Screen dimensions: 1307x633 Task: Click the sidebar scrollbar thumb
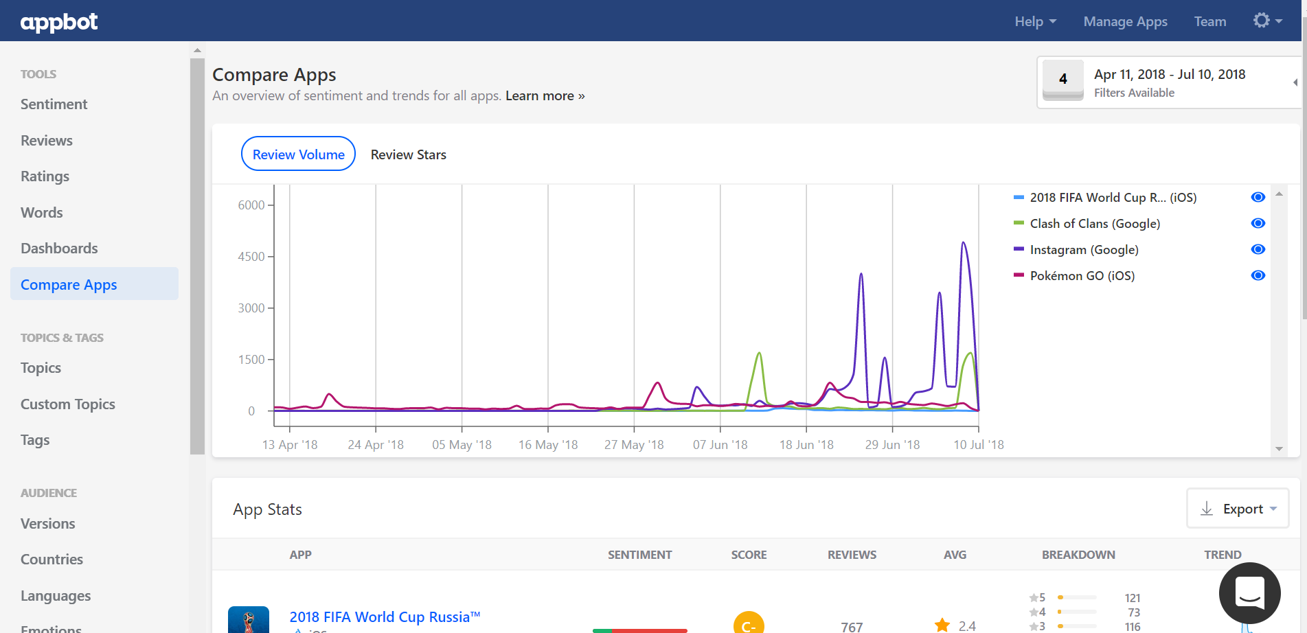[x=197, y=256]
